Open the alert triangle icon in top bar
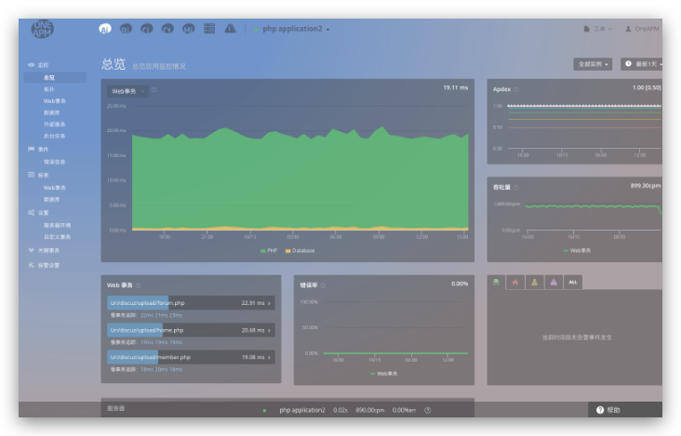This screenshot has width=681, height=436. tap(230, 29)
